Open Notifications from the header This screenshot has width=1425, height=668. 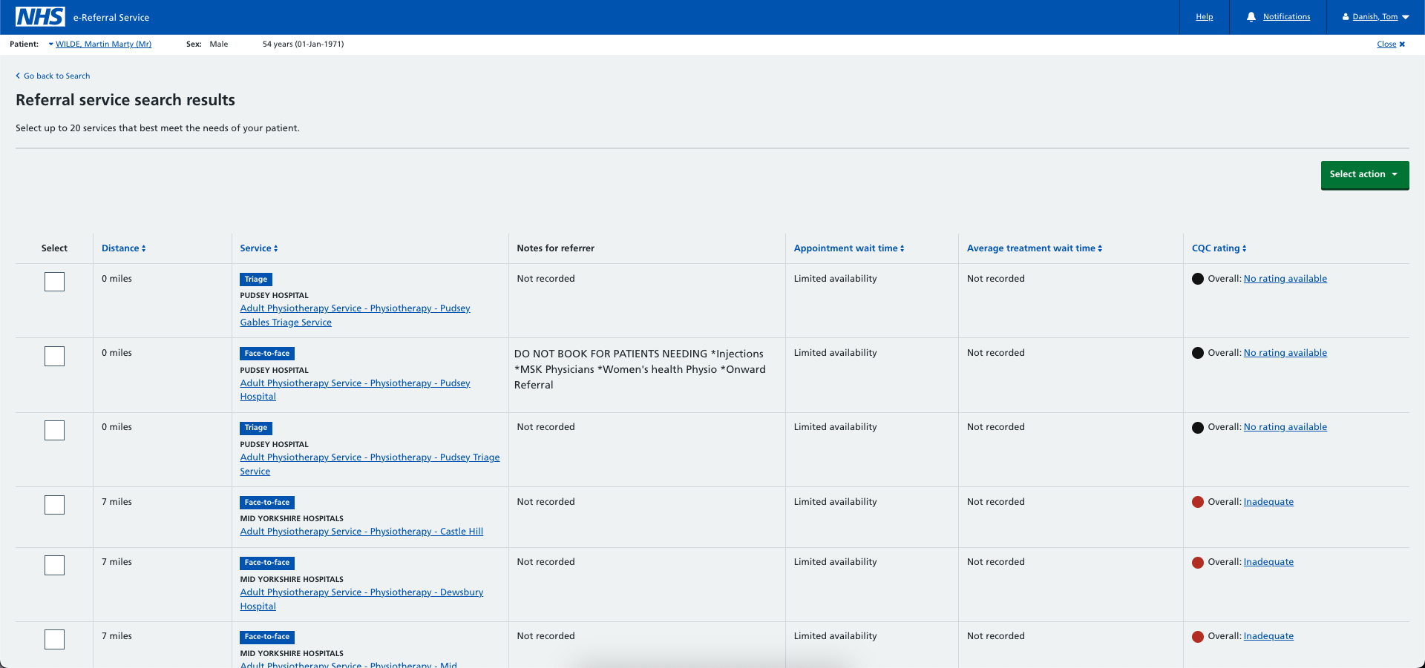pyautogui.click(x=1286, y=16)
